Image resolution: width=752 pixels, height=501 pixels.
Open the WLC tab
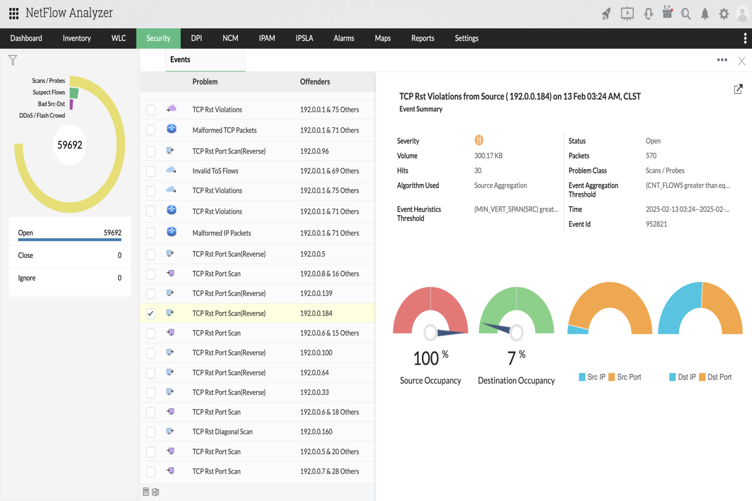click(118, 38)
